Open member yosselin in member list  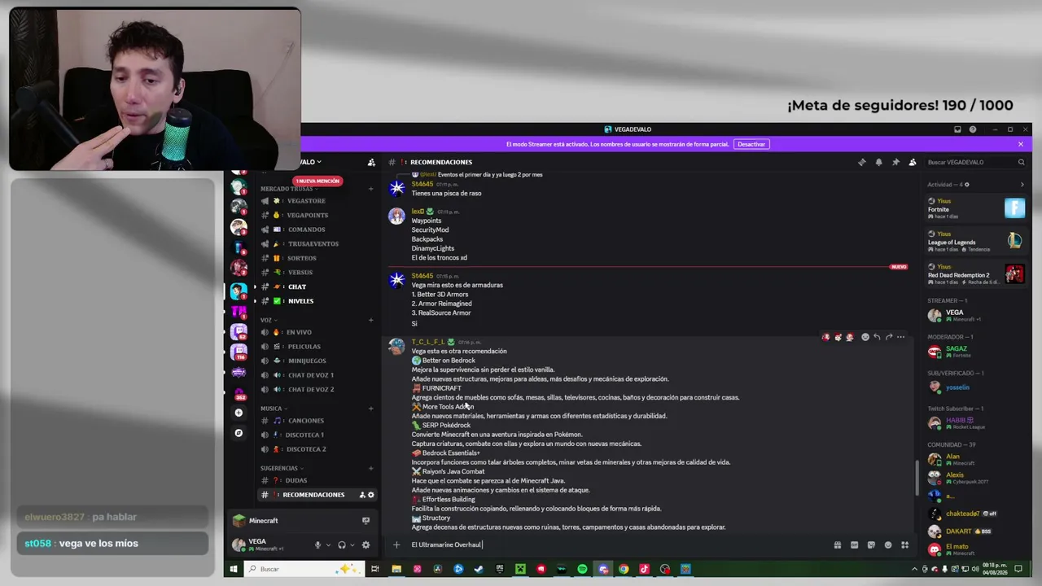(975, 387)
